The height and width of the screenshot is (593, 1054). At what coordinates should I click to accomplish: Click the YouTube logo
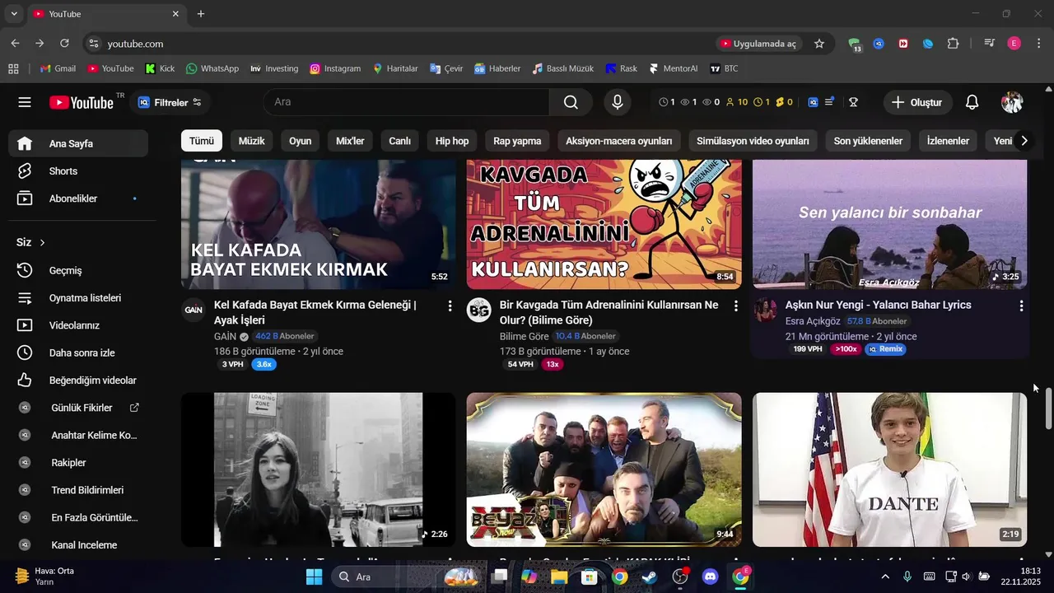click(x=82, y=102)
